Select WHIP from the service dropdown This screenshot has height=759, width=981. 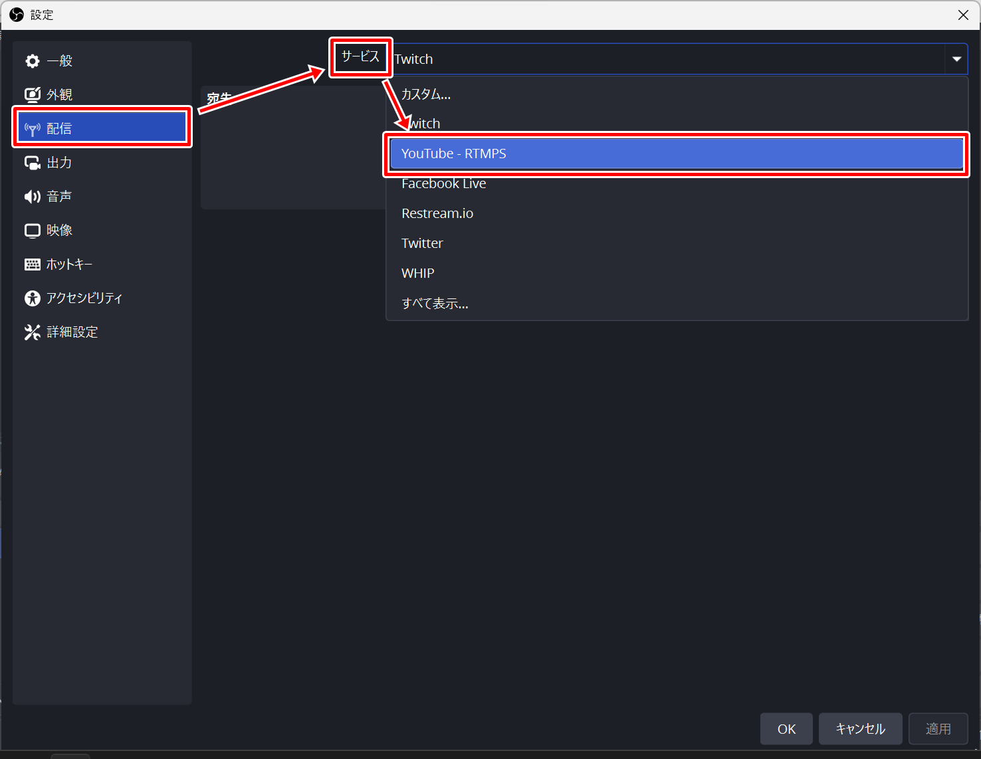point(418,274)
